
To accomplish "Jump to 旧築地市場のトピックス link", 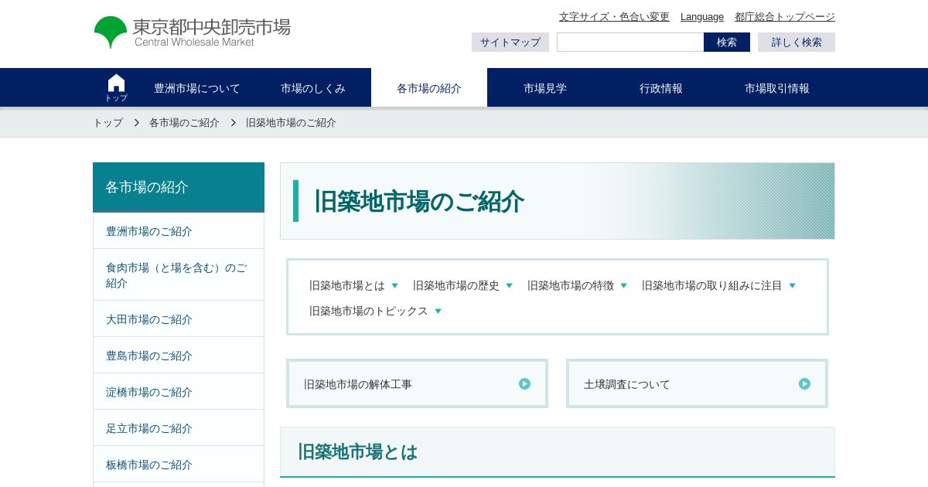I will 369,311.
